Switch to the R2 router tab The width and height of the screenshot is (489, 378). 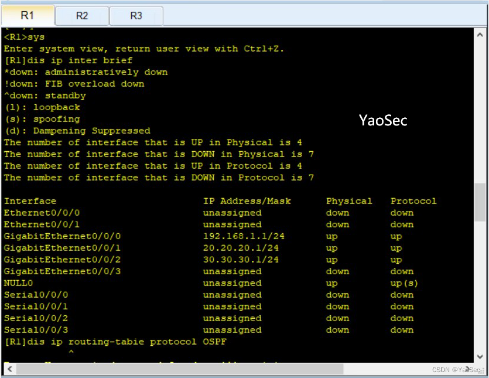coord(81,16)
